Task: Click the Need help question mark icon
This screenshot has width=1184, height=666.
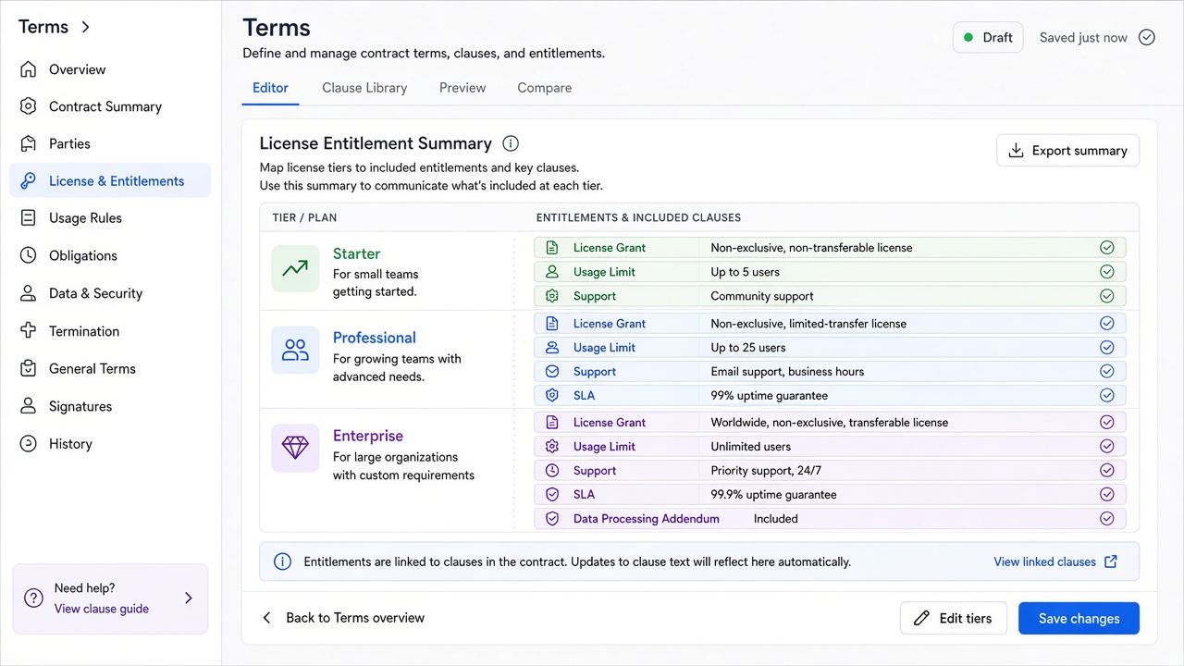Action: click(33, 598)
